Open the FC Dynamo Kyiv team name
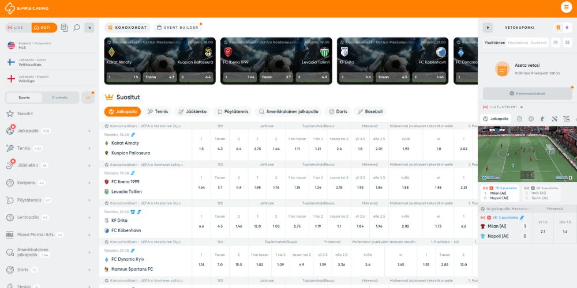577x288 pixels. 128,259
